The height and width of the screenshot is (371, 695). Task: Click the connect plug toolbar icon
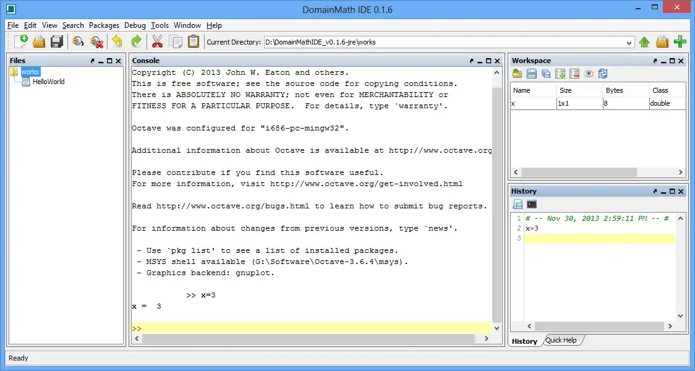(78, 42)
